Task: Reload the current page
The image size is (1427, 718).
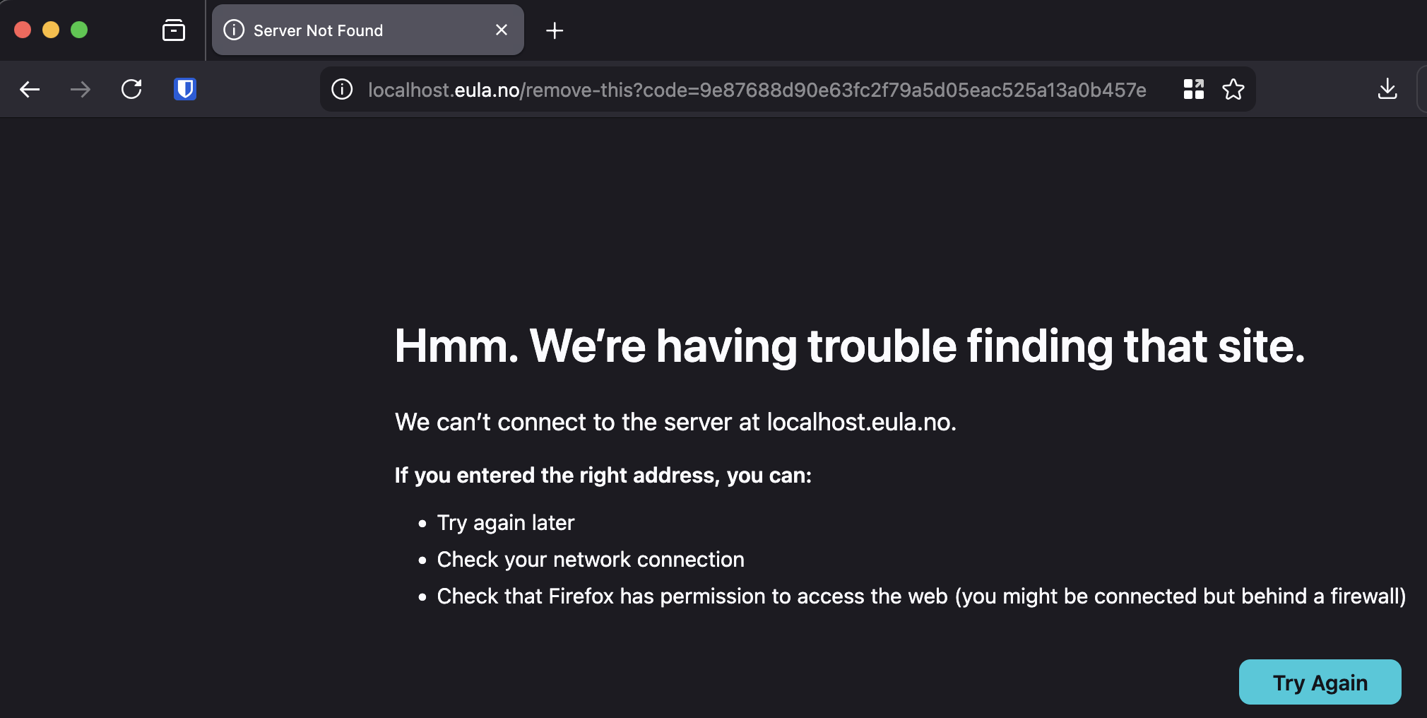Action: pos(132,89)
